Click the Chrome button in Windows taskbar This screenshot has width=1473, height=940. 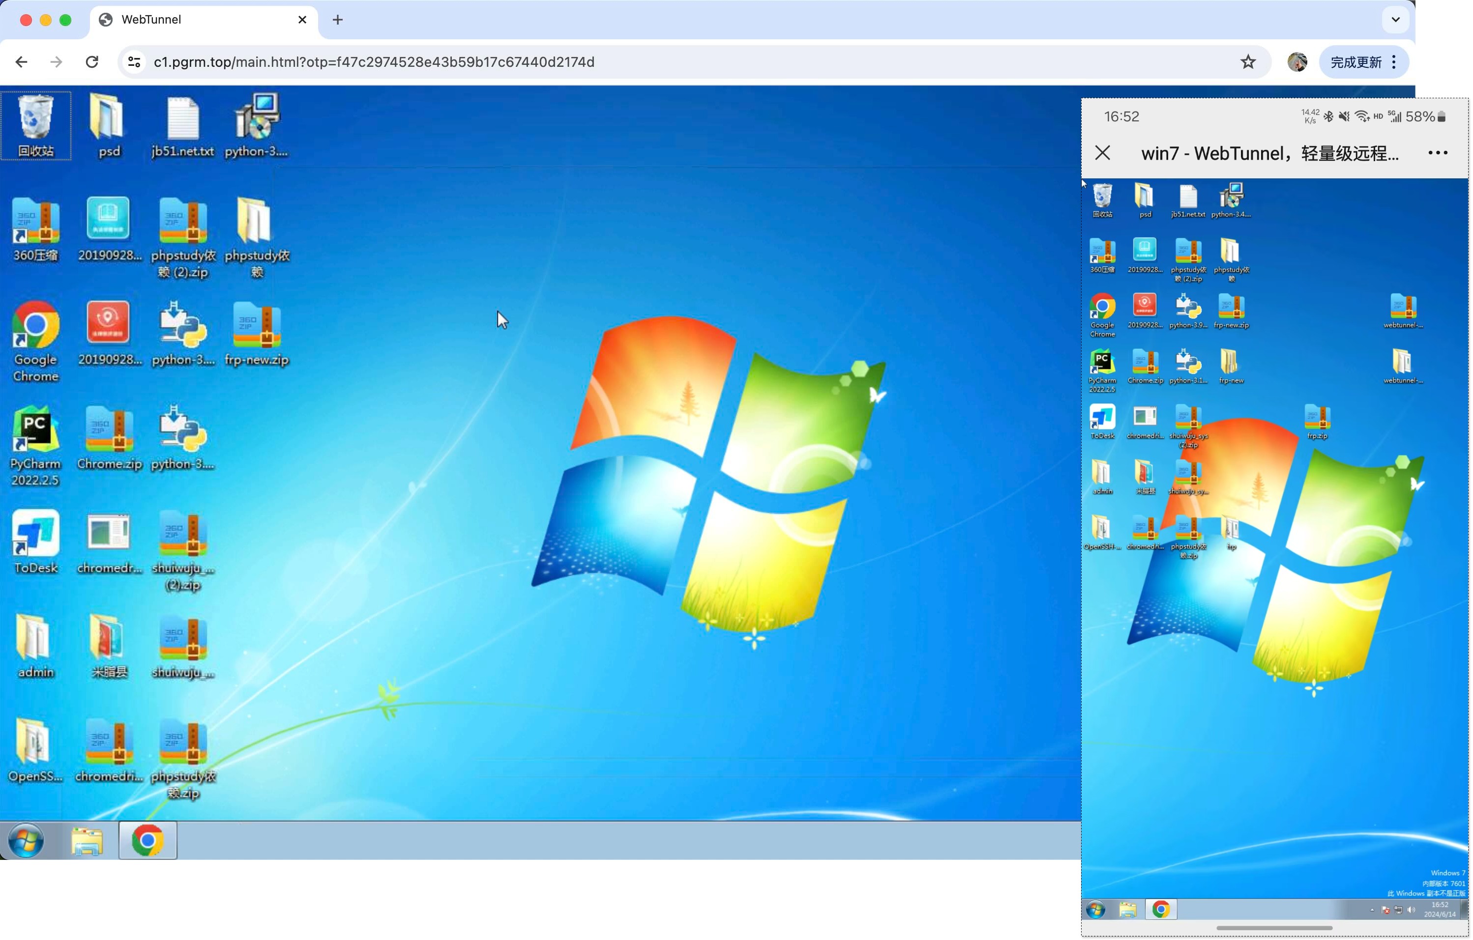(147, 841)
